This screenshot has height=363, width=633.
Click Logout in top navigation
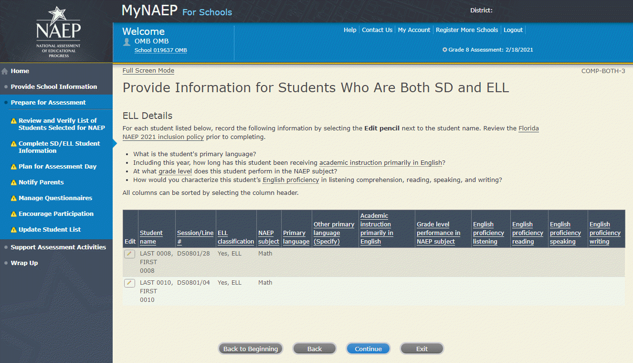coord(513,30)
